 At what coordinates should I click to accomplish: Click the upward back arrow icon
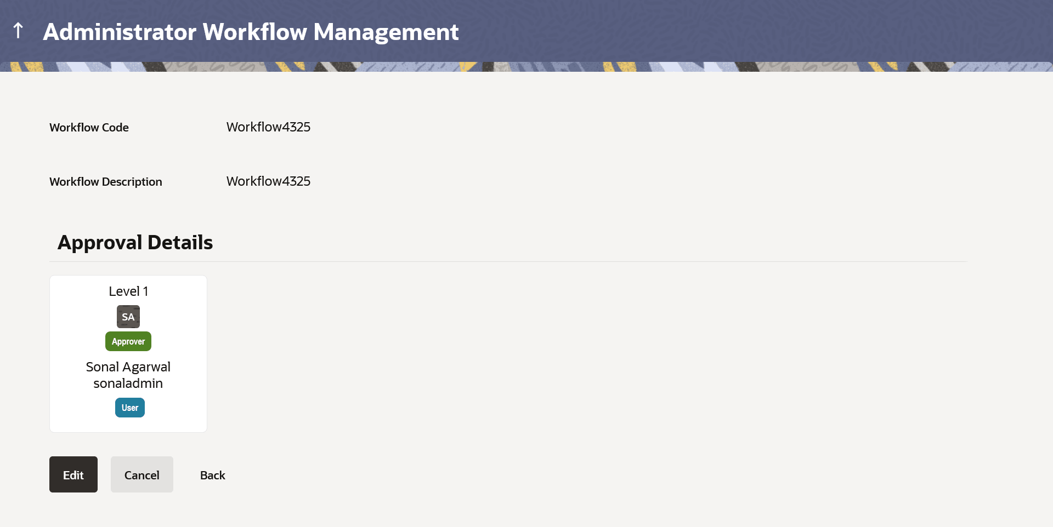point(18,31)
